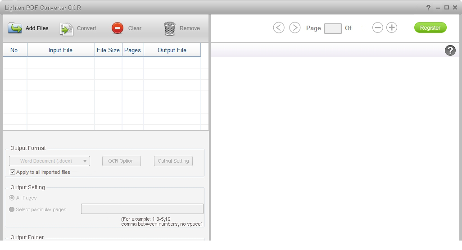The height and width of the screenshot is (250, 462).
Task: Click the title bar help question mark
Action: coord(428,8)
